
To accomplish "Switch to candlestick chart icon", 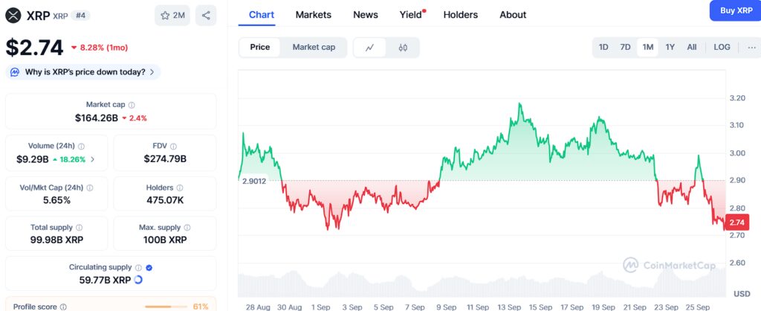I will pyautogui.click(x=403, y=48).
